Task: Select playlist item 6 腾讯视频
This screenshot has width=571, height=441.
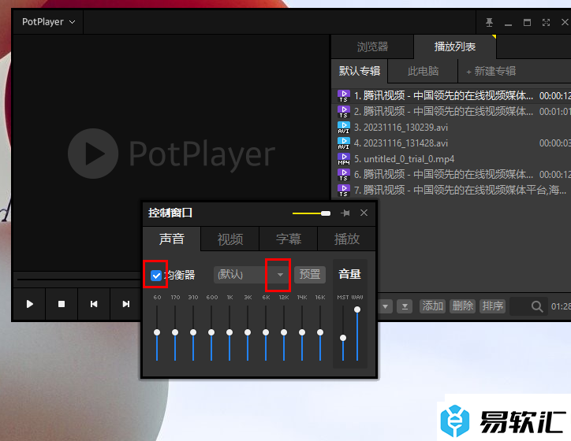Action: [x=452, y=175]
